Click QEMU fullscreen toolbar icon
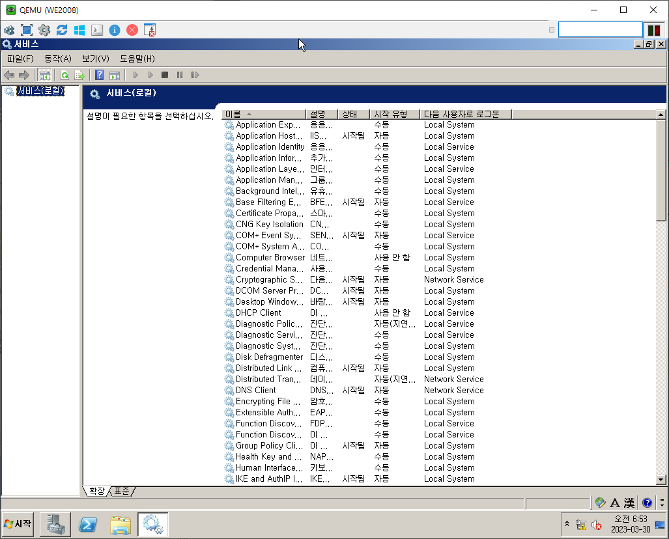The height and width of the screenshot is (539, 669). [x=27, y=30]
